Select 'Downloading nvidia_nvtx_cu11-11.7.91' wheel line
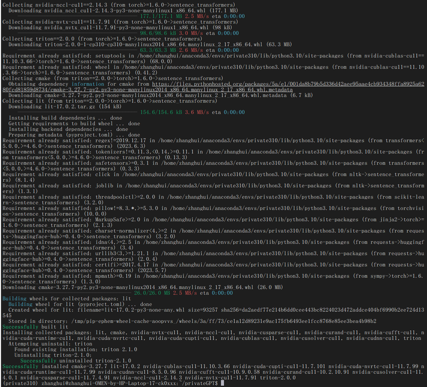The height and width of the screenshot is (387, 427). pos(120,27)
